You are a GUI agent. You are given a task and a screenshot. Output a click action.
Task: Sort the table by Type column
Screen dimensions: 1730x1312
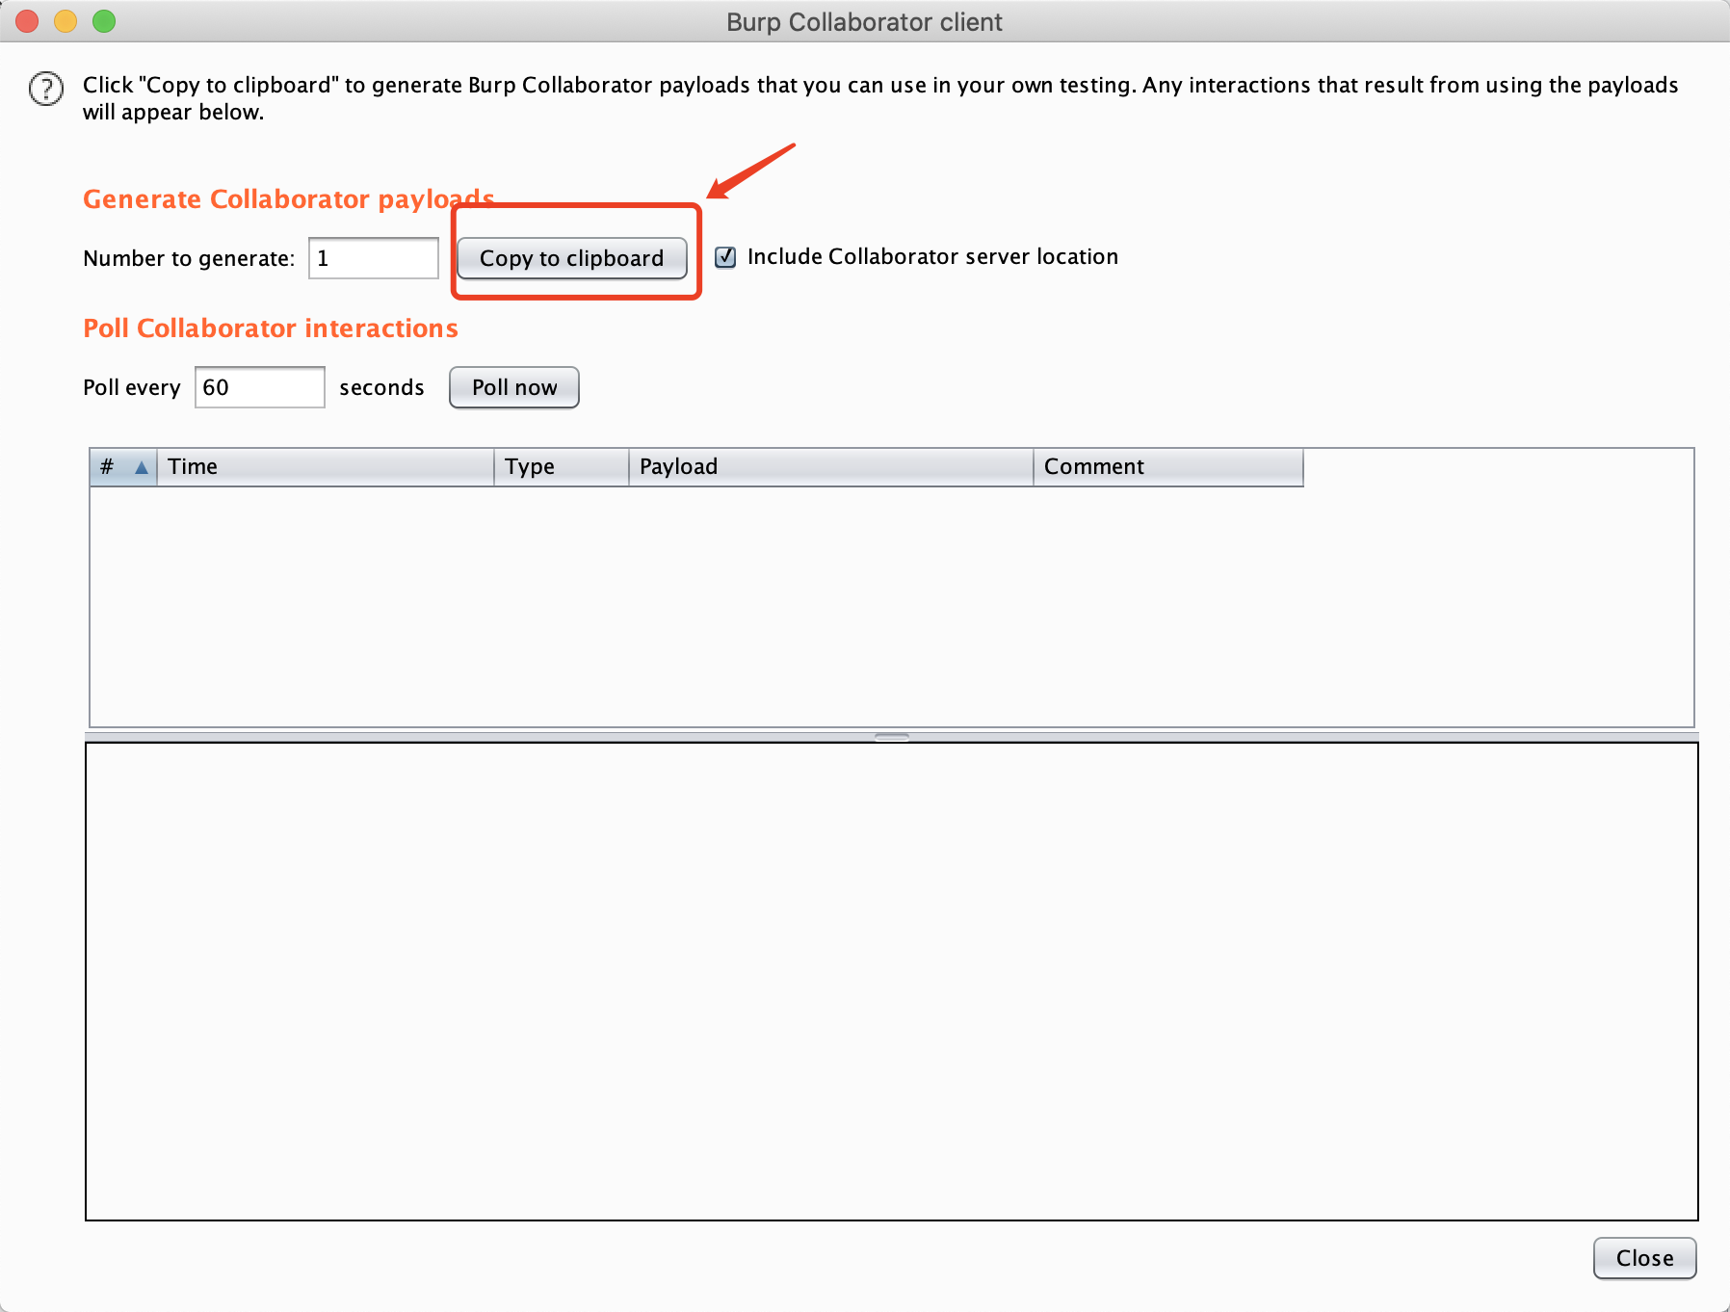[x=561, y=467]
